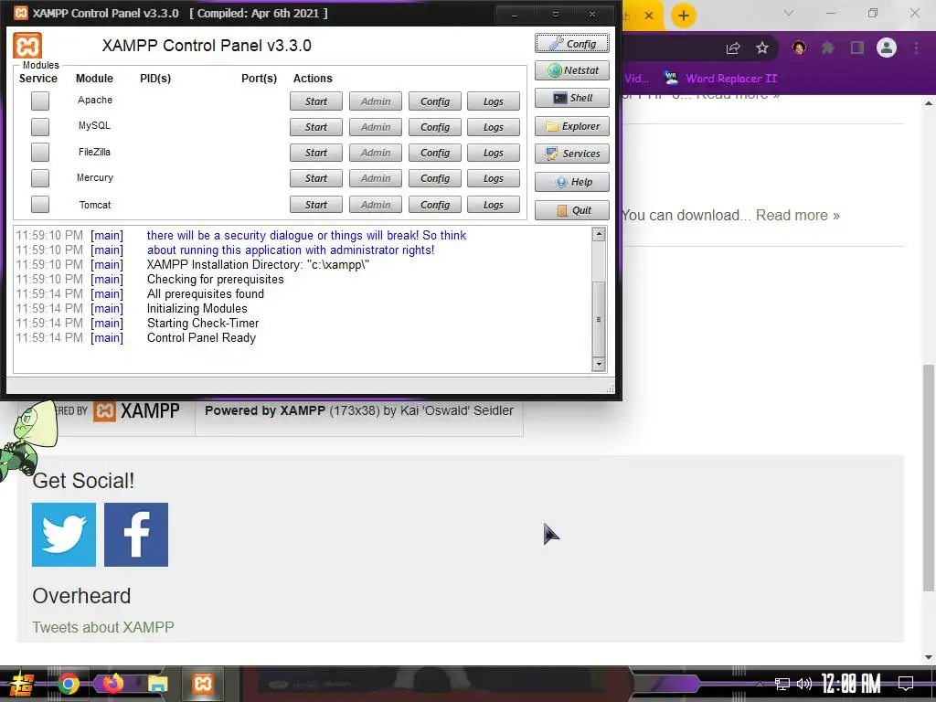Open the XAMPP Twitter page icon
Viewport: 936px width, 702px height.
point(64,534)
